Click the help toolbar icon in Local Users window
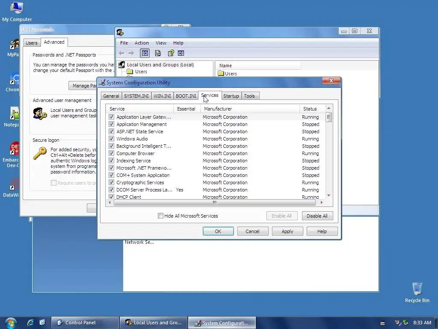The width and height of the screenshot is (438, 329). pyautogui.click(x=171, y=53)
